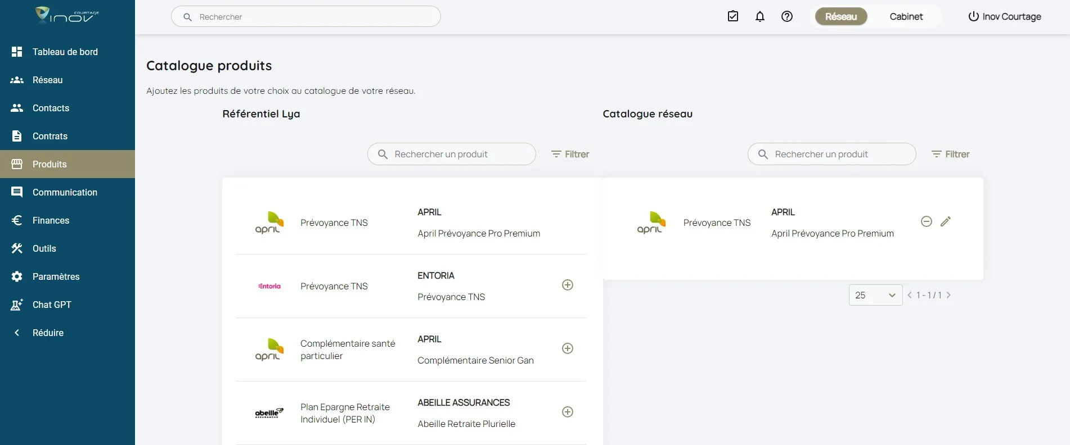Open Paramètres in sidebar

68,276
